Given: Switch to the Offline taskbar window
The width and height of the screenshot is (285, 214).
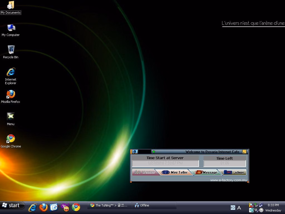Looking at the screenshot, I should (x=154, y=205).
